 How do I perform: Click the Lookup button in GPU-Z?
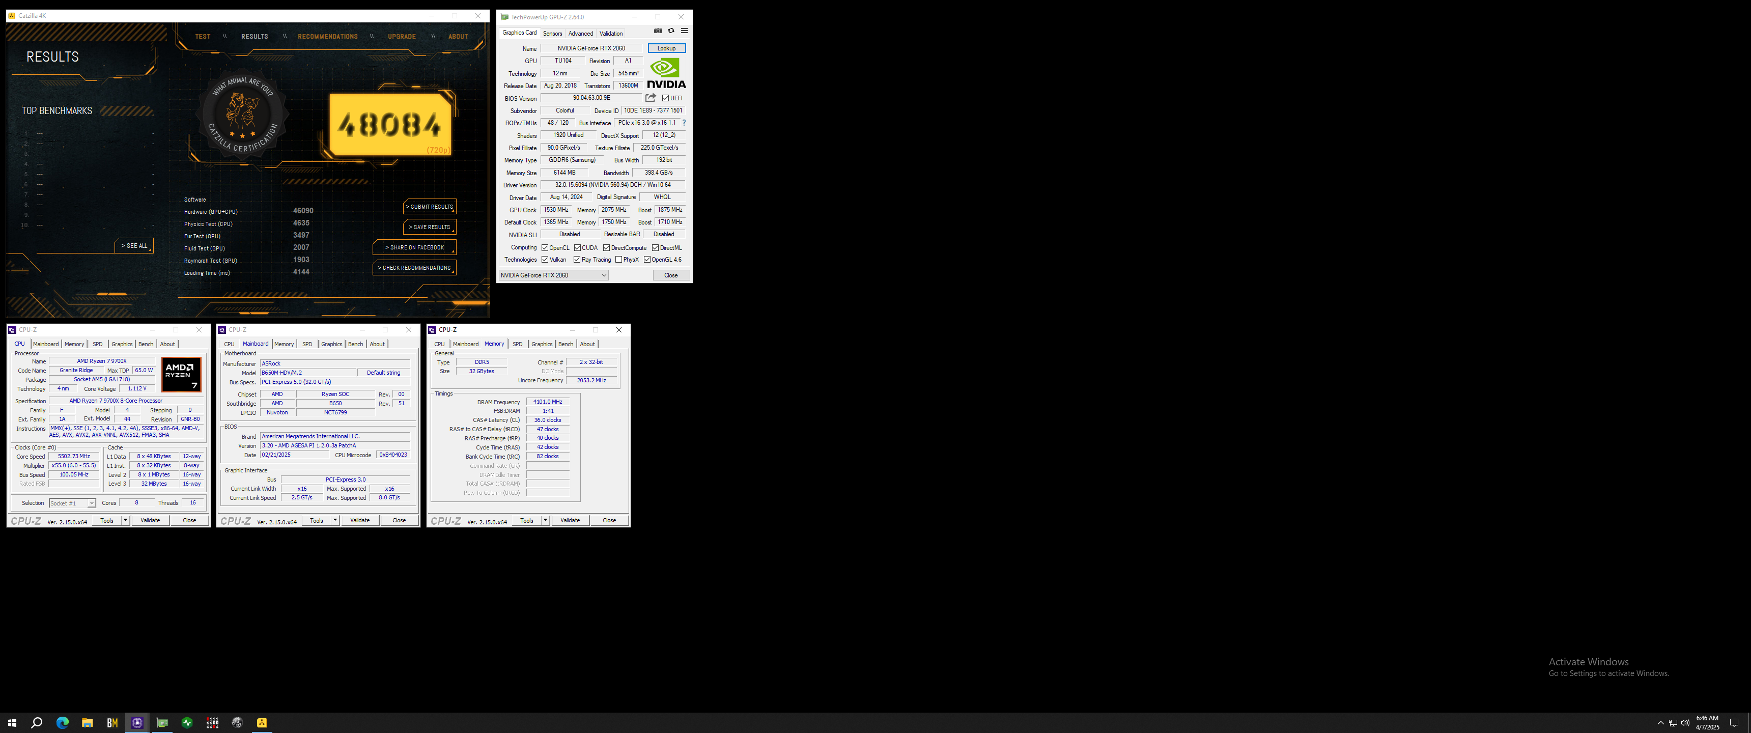click(x=666, y=48)
